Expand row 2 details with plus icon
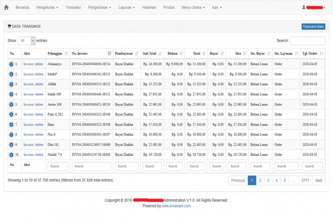This screenshot has height=220, width=333. point(11,74)
